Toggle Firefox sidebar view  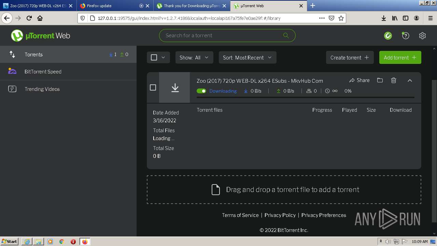(406, 18)
